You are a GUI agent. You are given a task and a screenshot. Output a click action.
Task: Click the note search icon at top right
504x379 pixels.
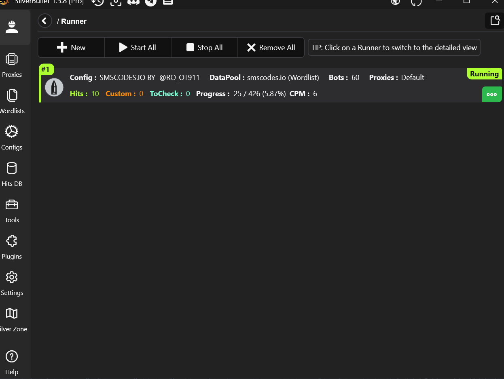coord(495,21)
